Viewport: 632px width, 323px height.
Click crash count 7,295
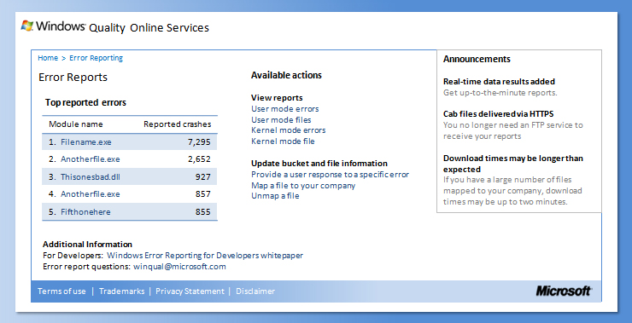(199, 142)
